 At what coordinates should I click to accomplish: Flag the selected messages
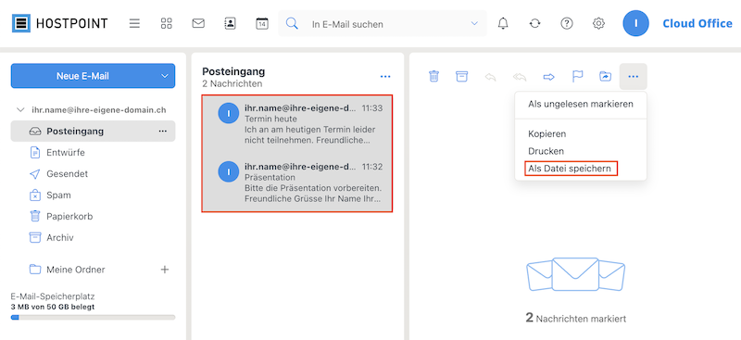(x=577, y=76)
